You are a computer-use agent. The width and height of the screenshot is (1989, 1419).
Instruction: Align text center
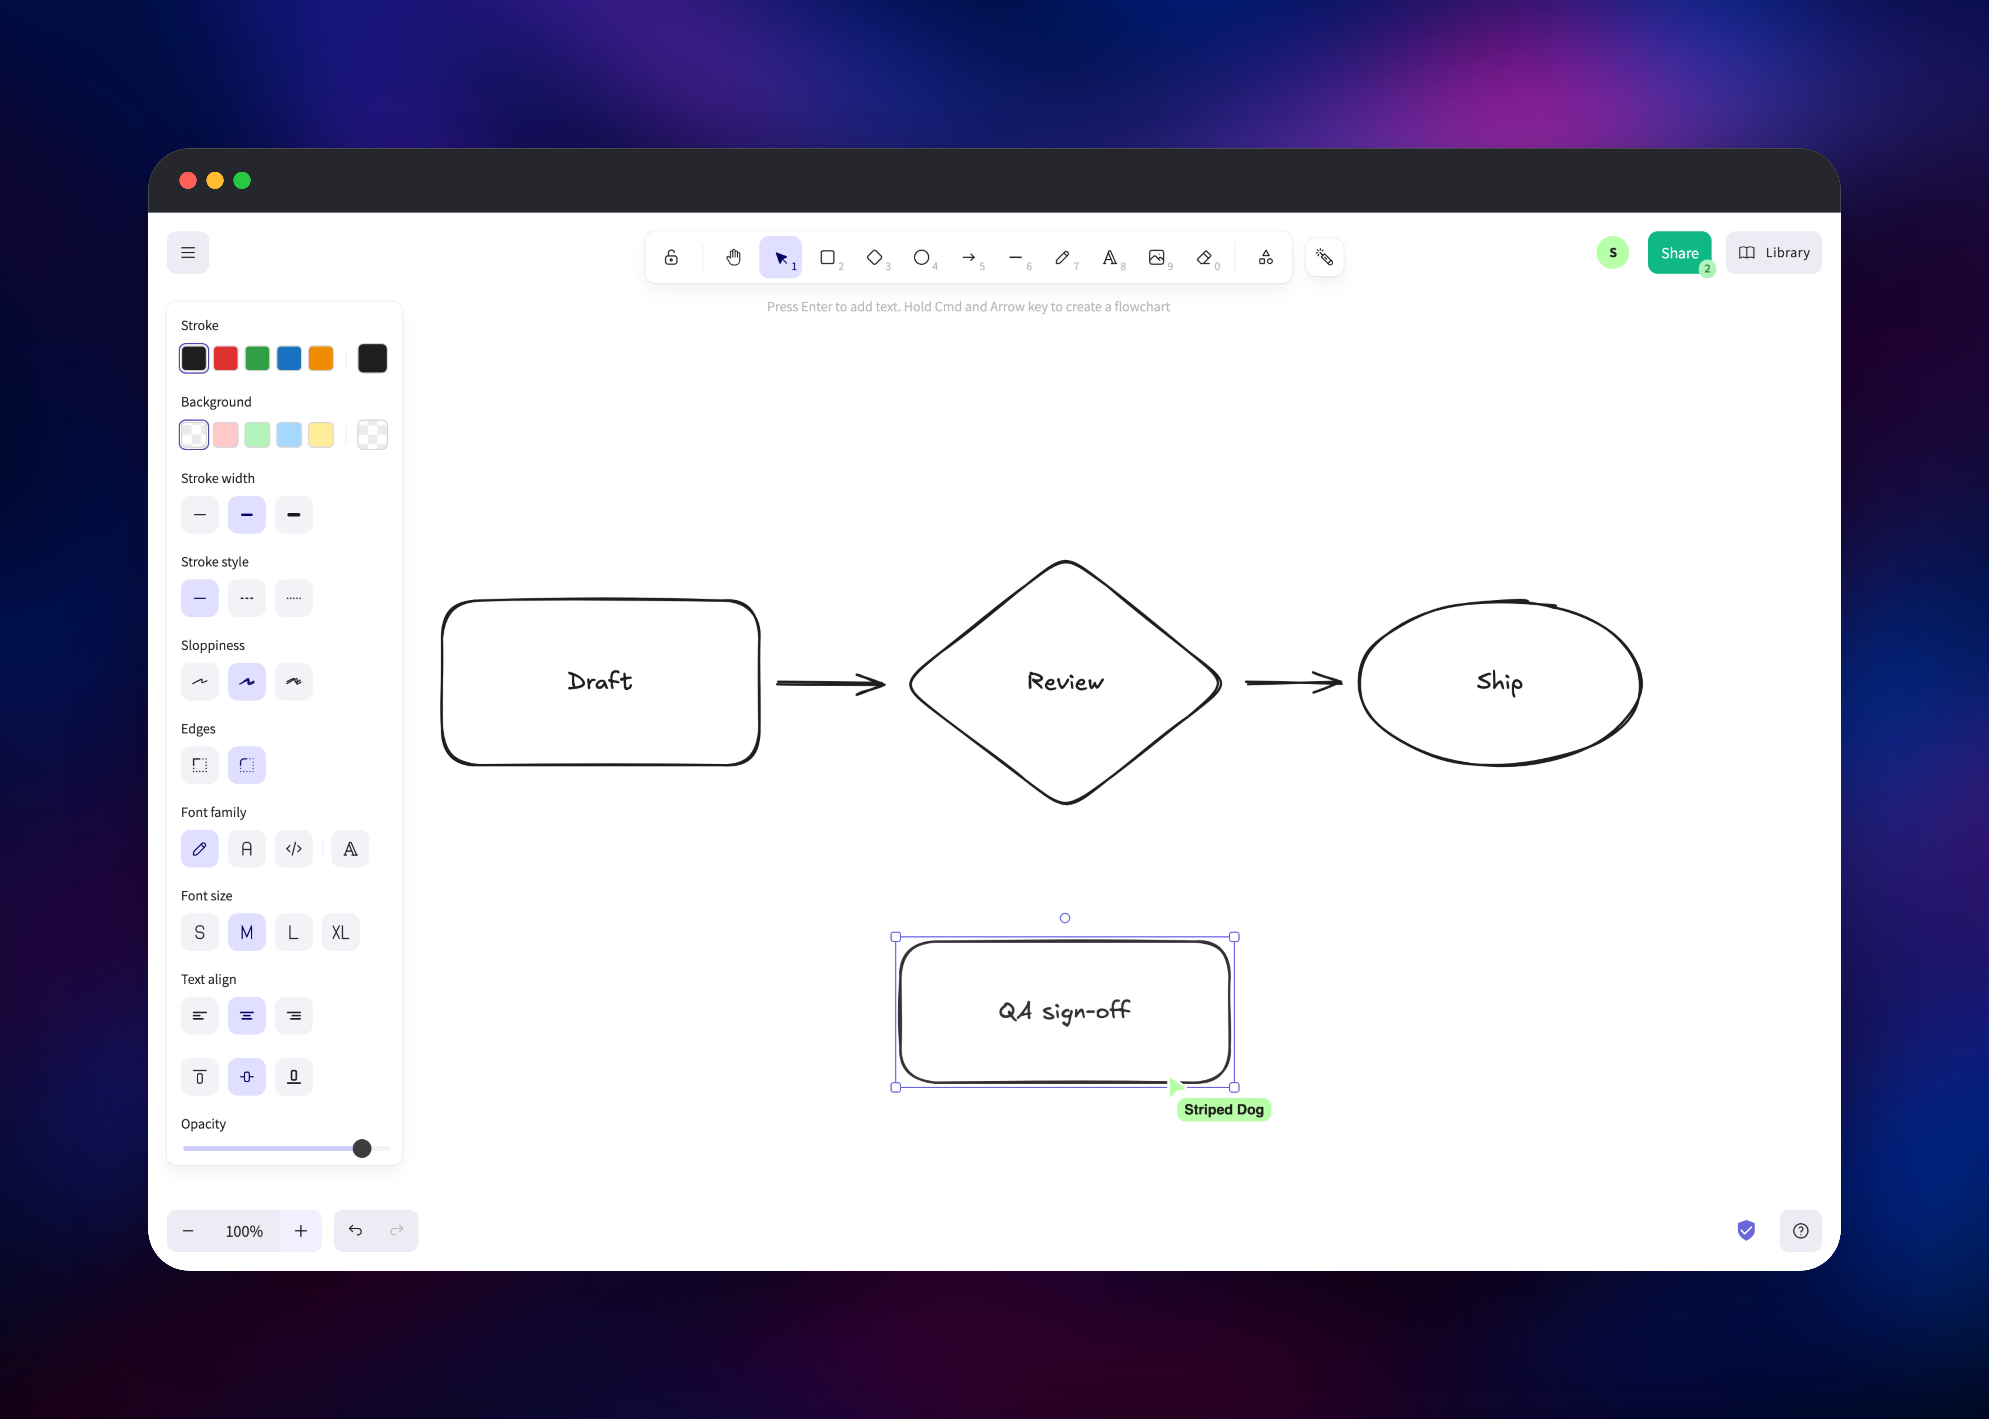[x=246, y=1015]
